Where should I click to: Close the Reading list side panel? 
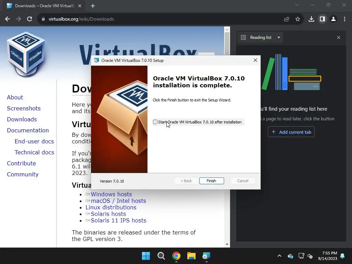click(339, 37)
